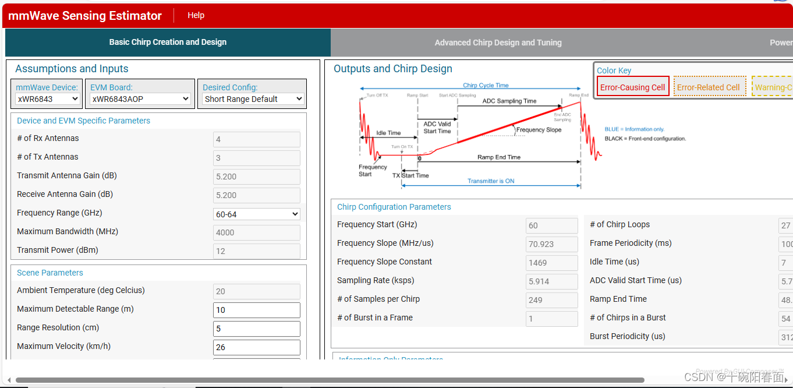Open the Frequency Range 60-64 dropdown

pos(257,214)
